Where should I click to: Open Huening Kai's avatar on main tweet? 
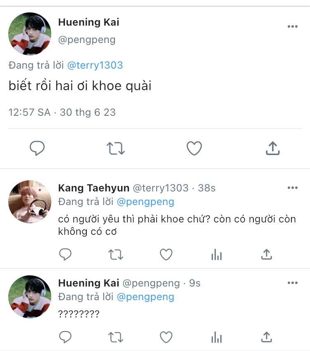pos(30,34)
